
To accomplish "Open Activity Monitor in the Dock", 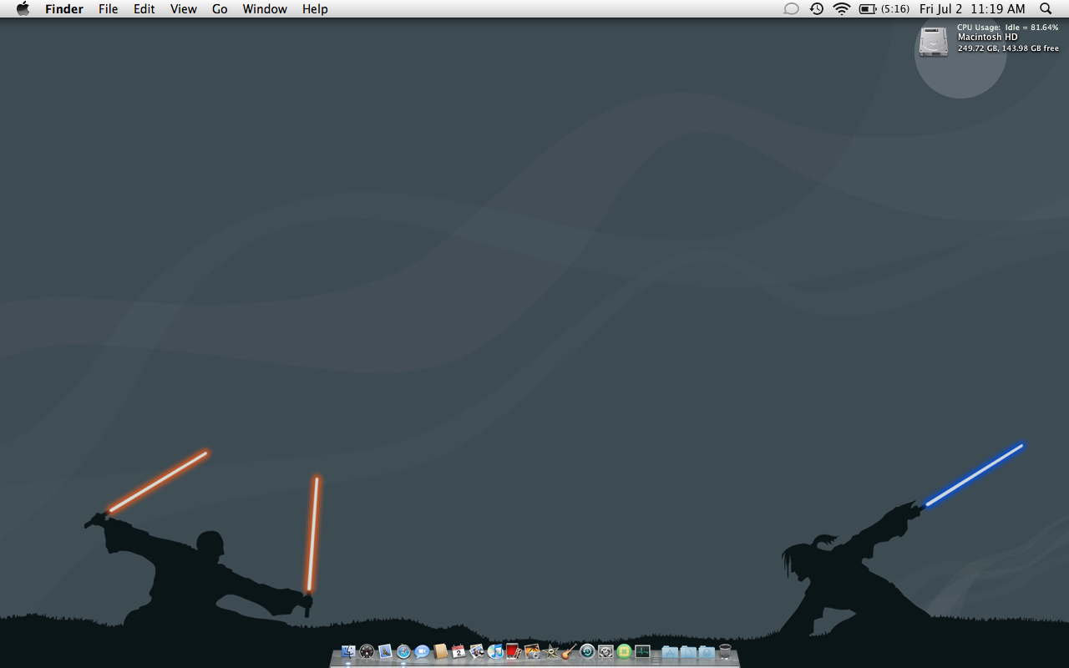I will click(642, 651).
